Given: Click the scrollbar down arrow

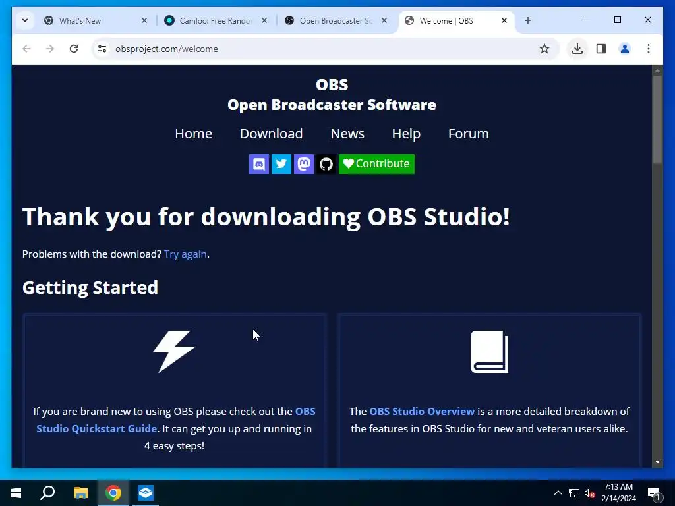Looking at the screenshot, I should click(x=657, y=462).
